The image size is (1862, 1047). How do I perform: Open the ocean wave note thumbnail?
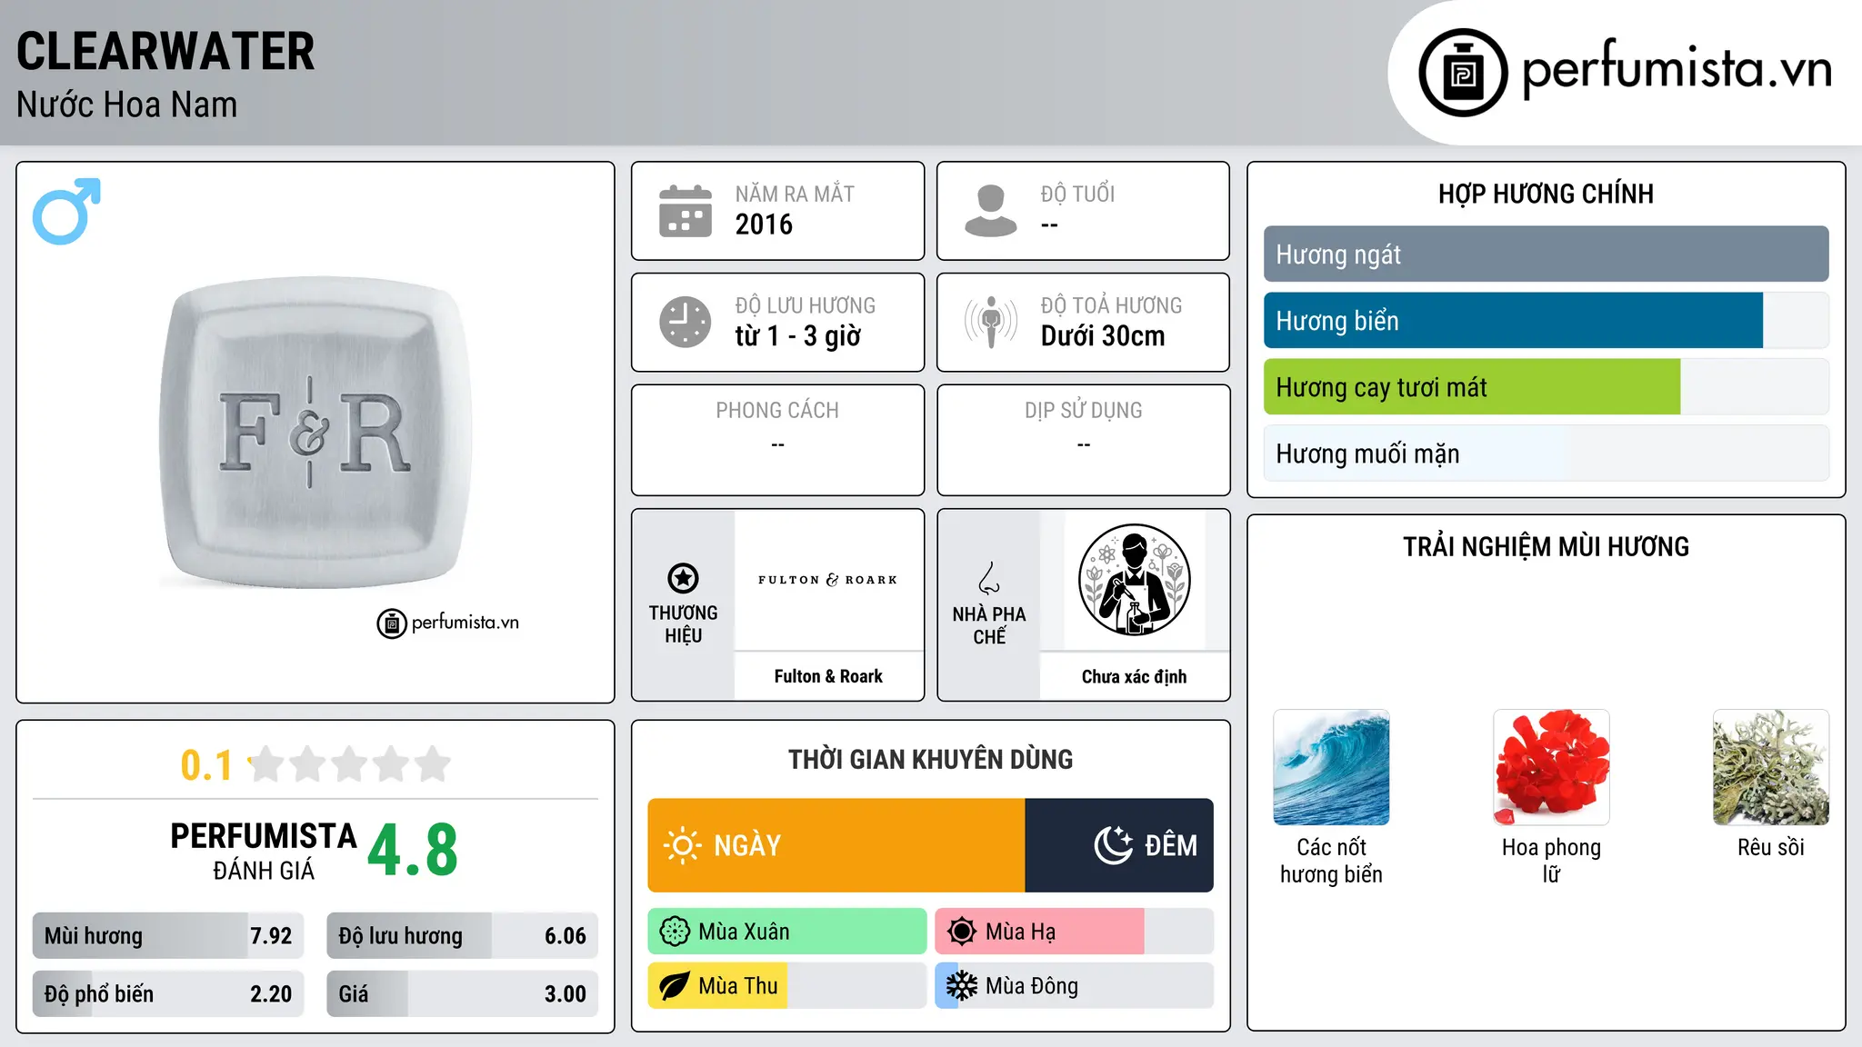(1331, 767)
